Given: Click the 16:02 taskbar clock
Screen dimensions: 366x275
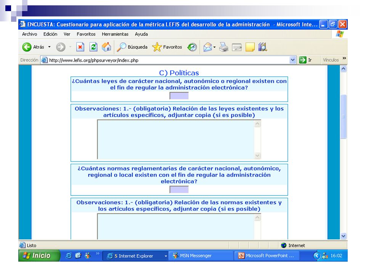Looking at the screenshot, I should [336, 256].
